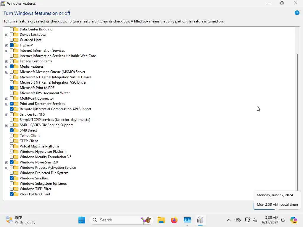Viewport: 303px width, 227px height.
Task: Uncheck the Windows Sandbox feature
Action: point(12,178)
